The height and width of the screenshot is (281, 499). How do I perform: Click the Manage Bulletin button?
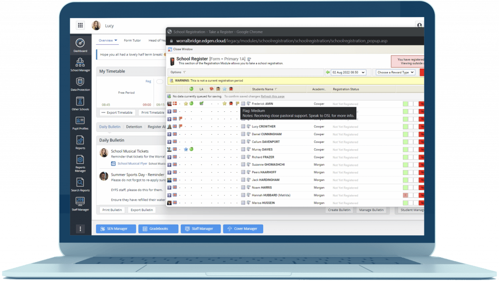(x=371, y=210)
